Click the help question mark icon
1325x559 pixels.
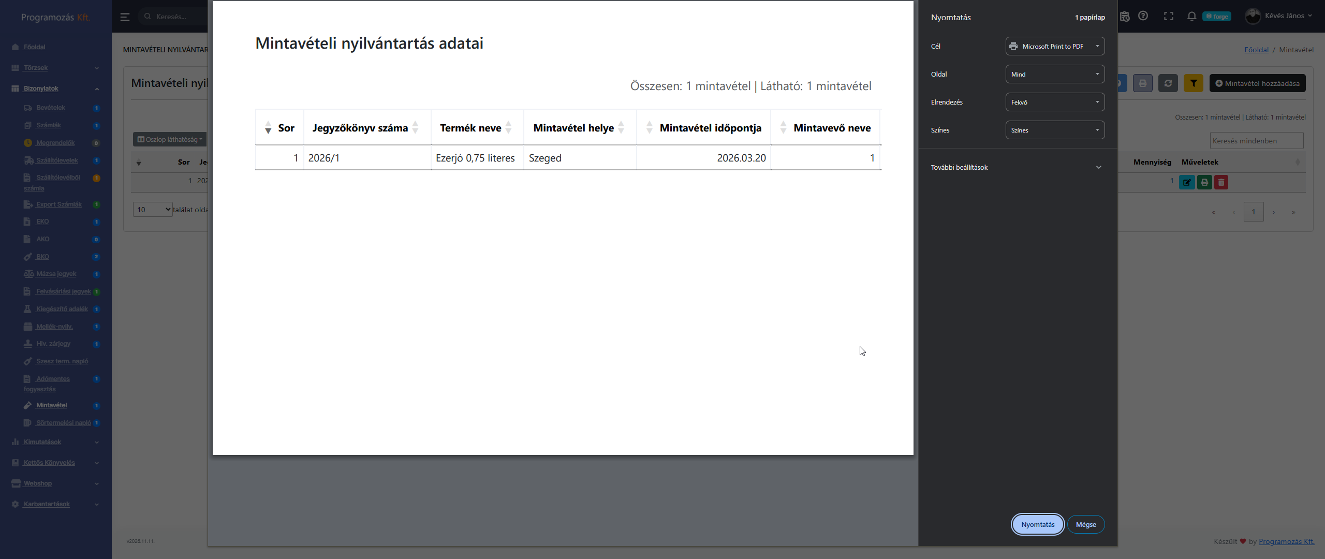click(x=1143, y=16)
